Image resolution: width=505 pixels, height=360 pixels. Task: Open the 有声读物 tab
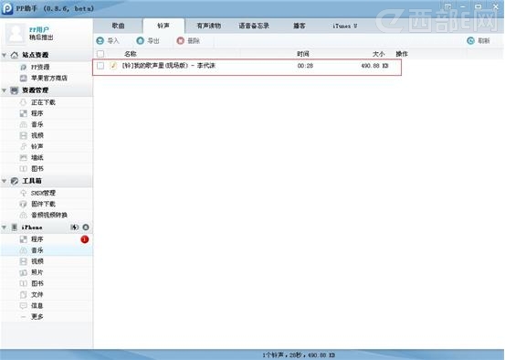click(209, 26)
